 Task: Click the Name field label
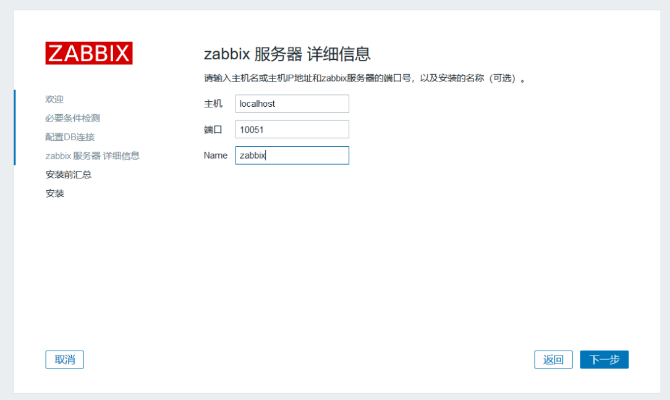pos(215,156)
